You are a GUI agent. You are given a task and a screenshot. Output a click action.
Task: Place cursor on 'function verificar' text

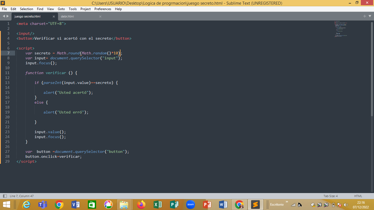pos(45,73)
